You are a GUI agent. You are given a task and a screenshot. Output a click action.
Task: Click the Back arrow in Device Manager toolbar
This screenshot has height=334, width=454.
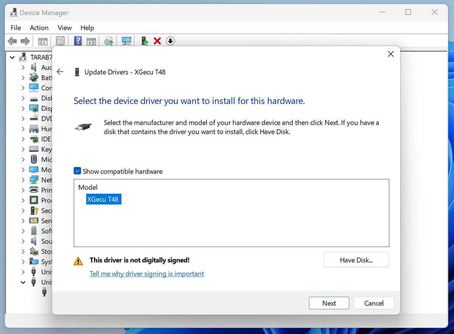pos(12,41)
